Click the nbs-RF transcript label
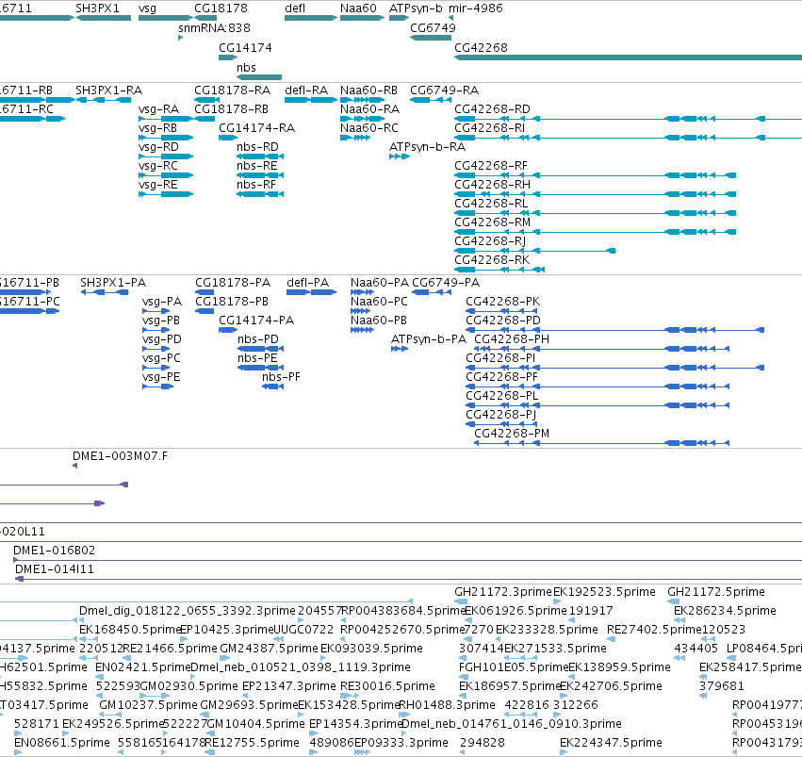This screenshot has height=757, width=802. 255,185
